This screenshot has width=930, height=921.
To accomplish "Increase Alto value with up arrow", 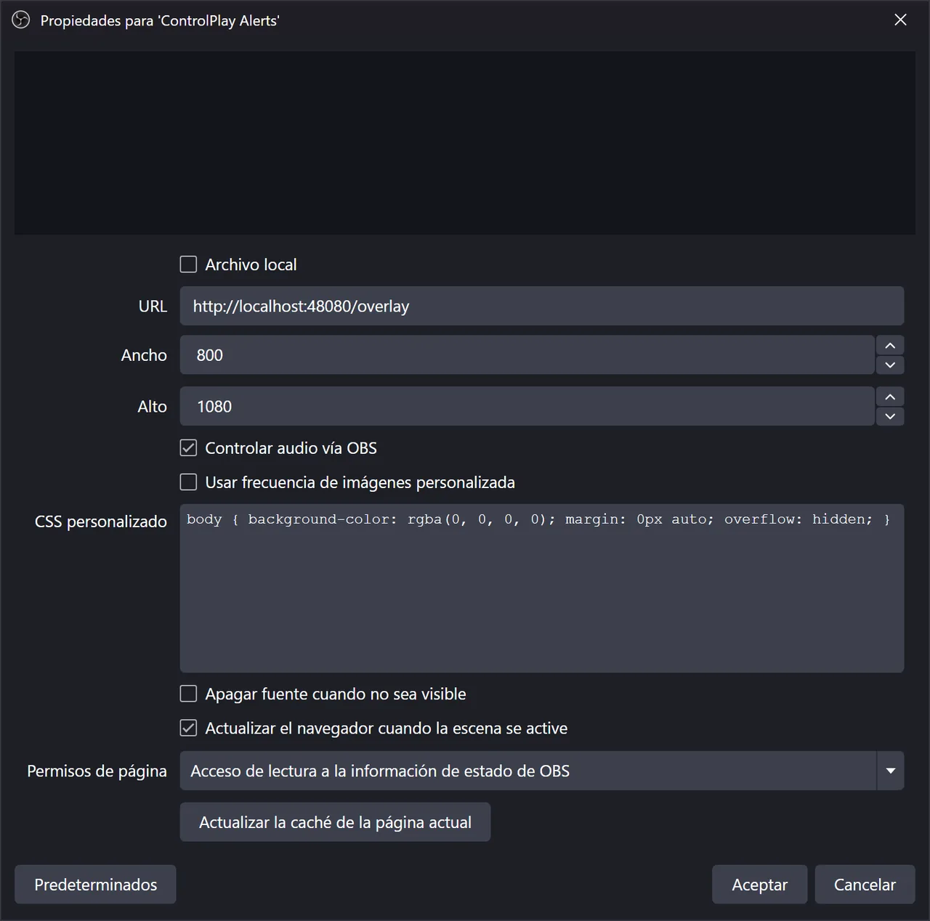I will pyautogui.click(x=890, y=397).
